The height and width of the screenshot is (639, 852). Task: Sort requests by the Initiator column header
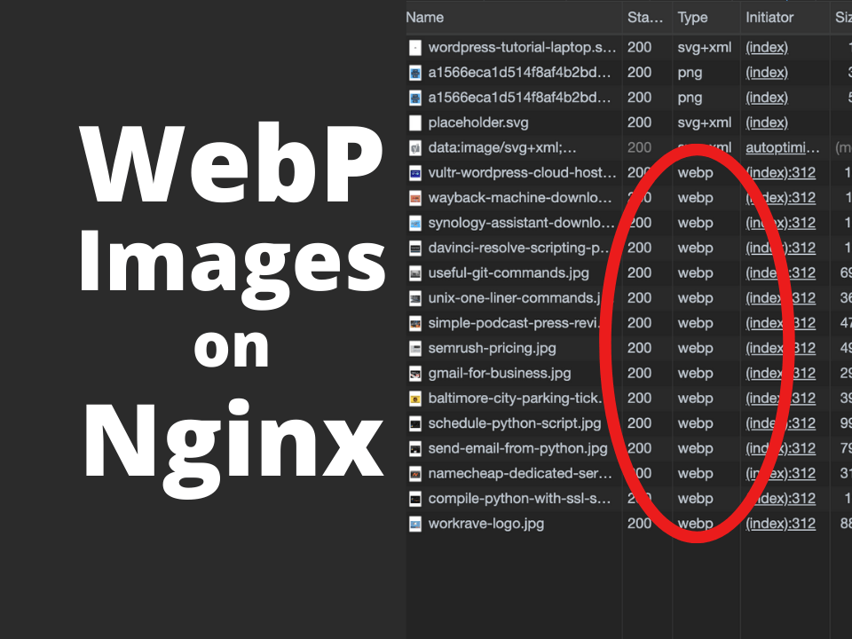coord(770,17)
